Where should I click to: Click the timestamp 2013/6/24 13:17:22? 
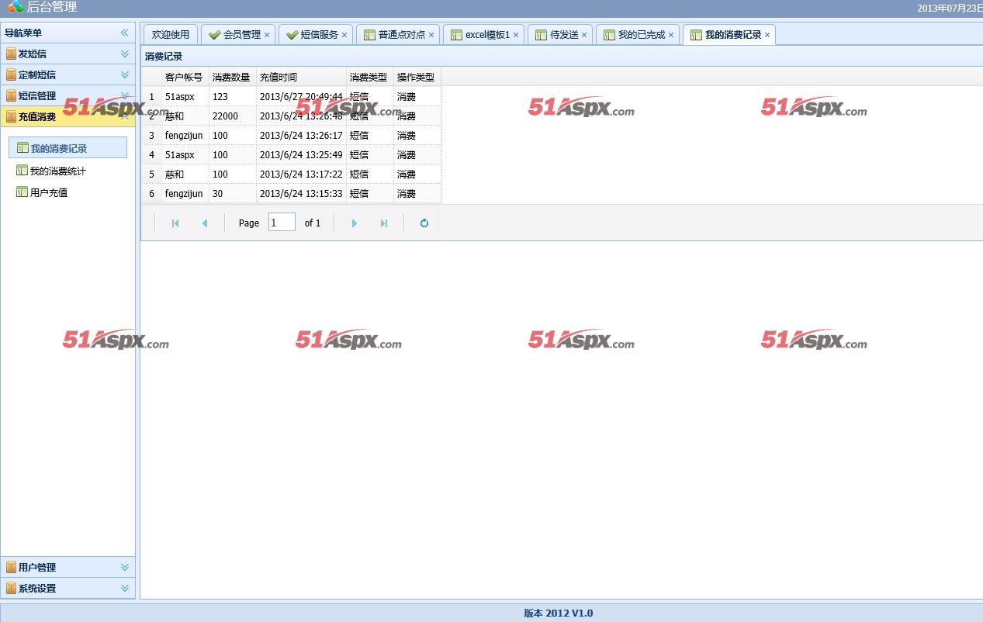301,175
